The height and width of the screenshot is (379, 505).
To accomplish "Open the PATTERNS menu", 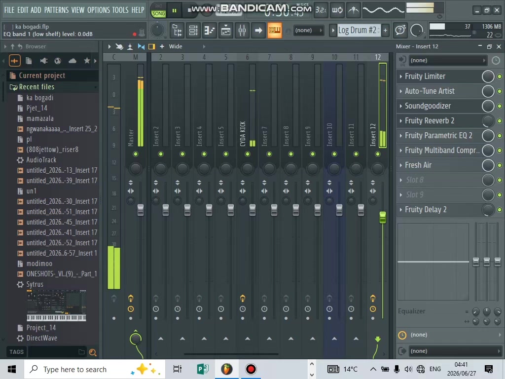I will [x=56, y=10].
